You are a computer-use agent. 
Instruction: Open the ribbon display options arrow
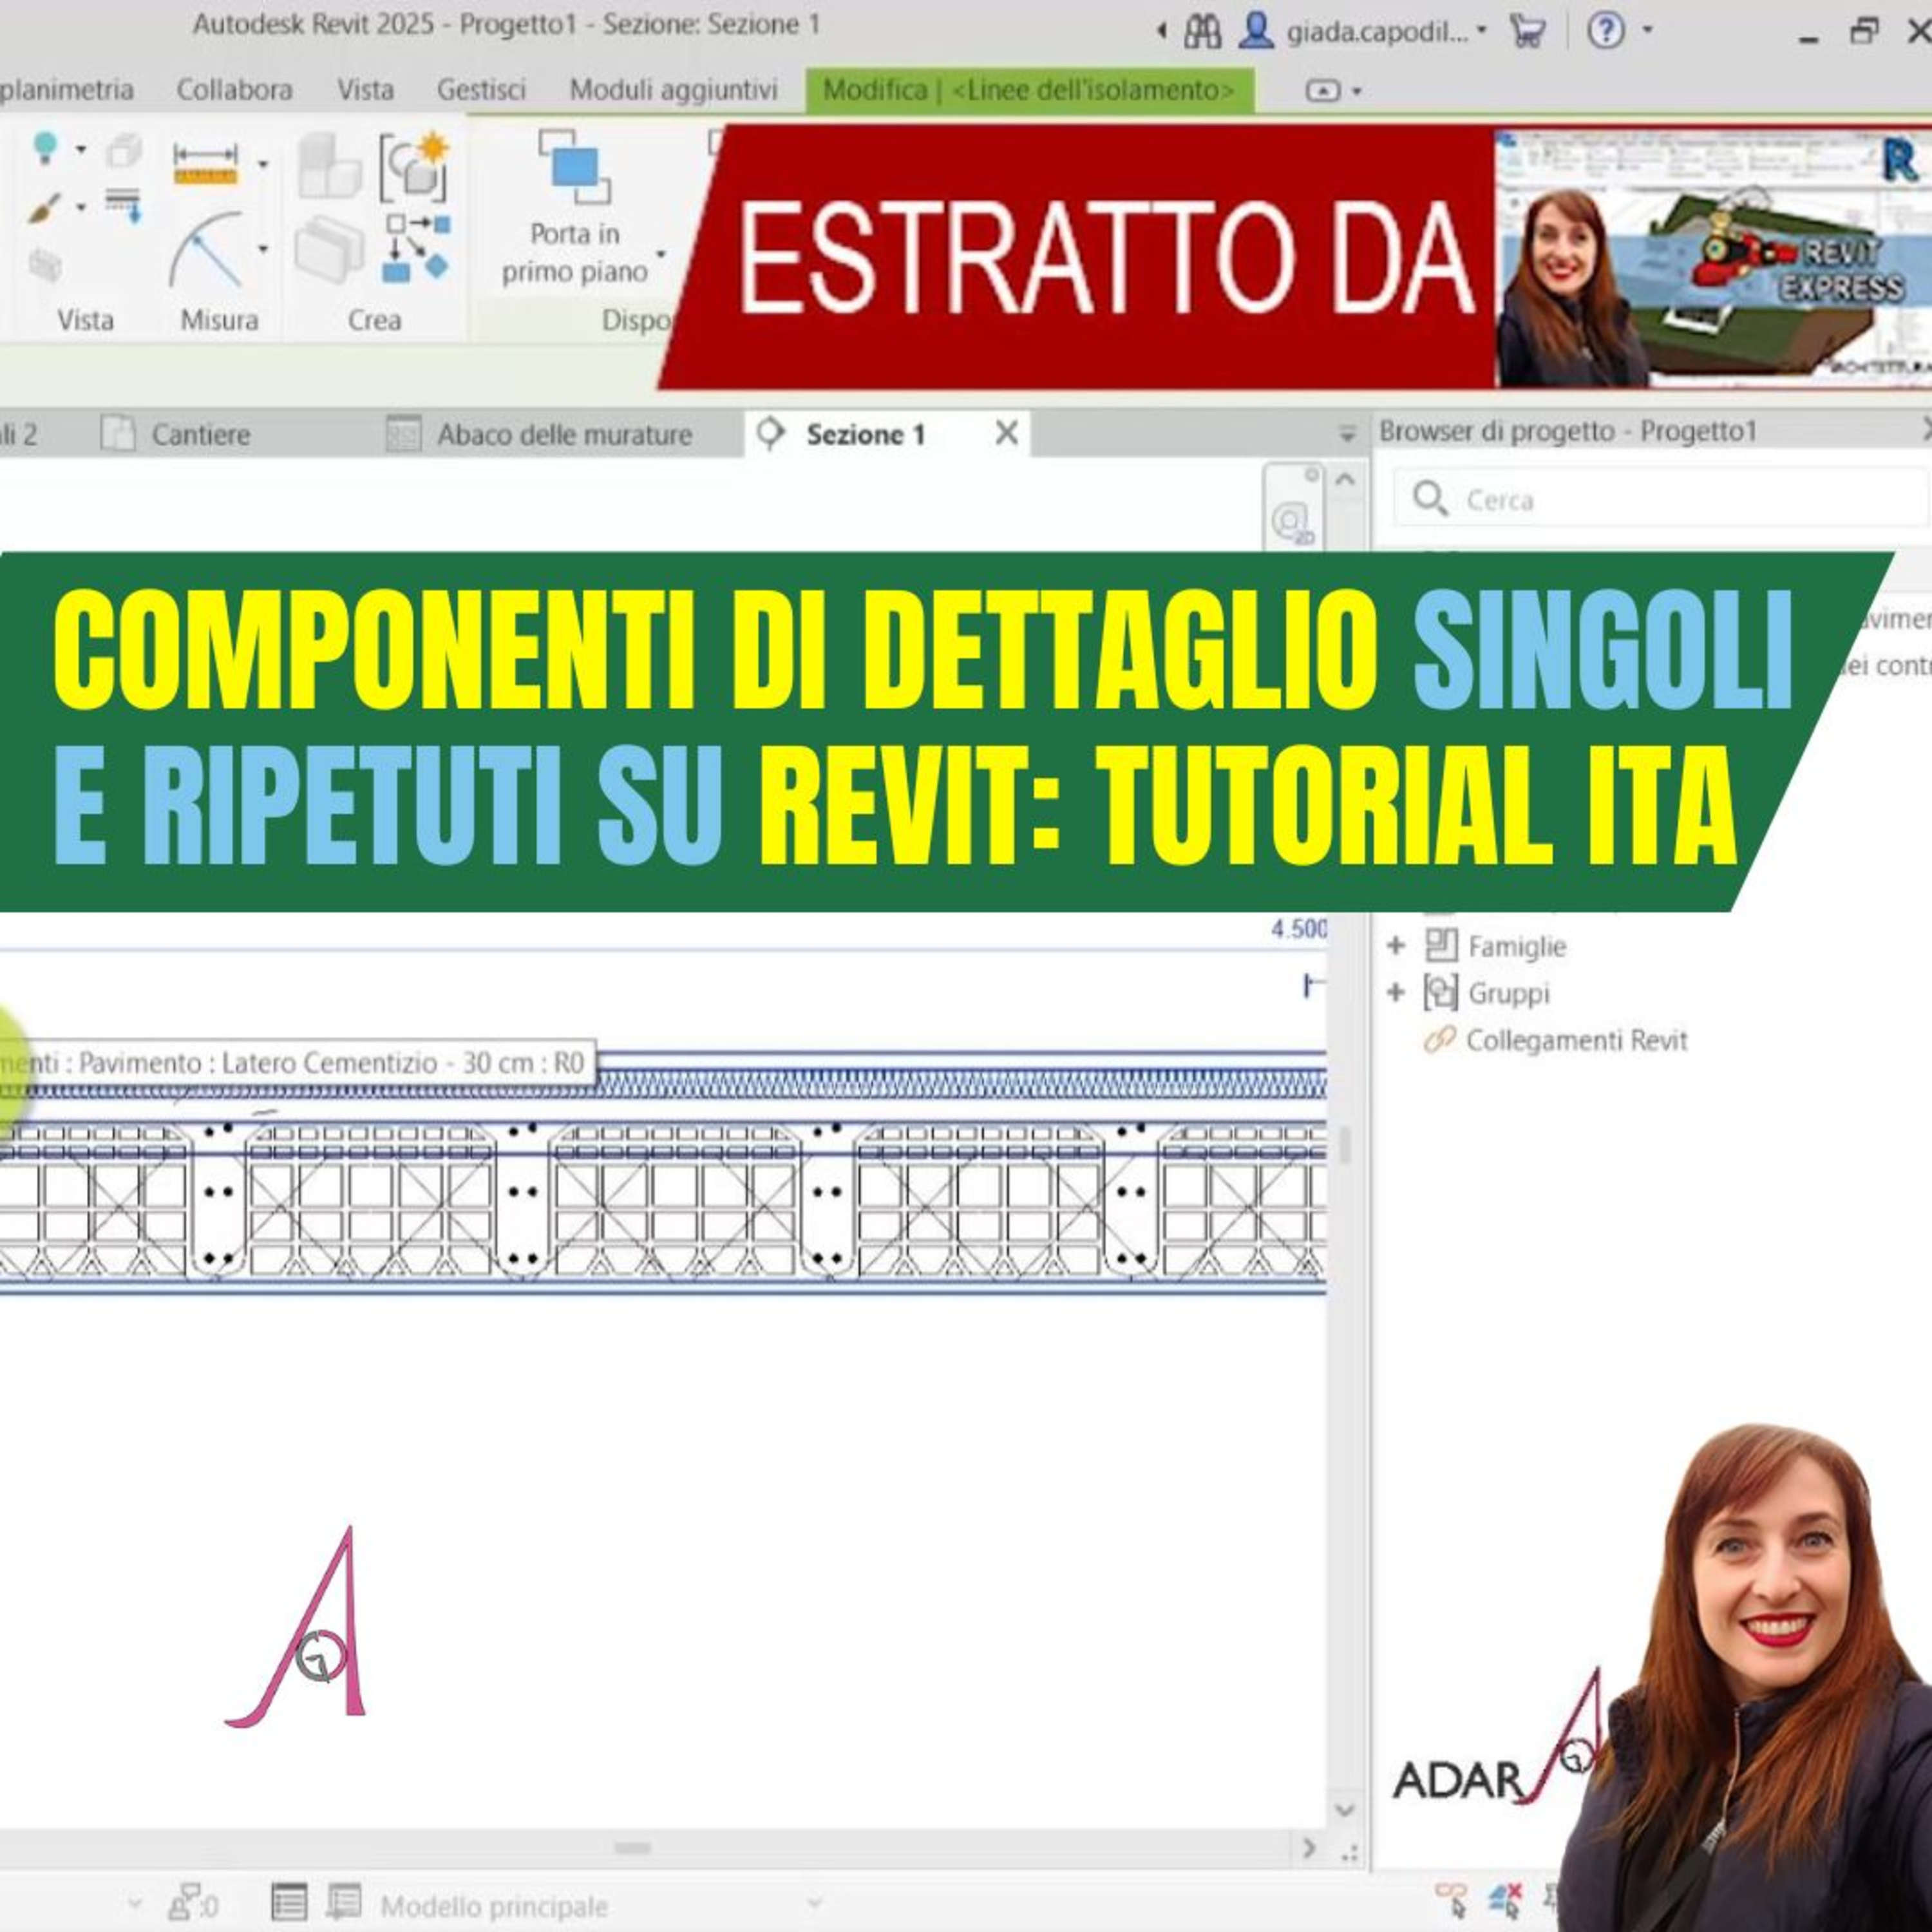1357,91
